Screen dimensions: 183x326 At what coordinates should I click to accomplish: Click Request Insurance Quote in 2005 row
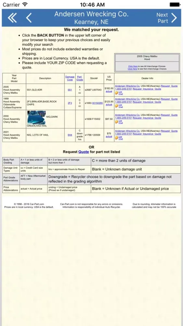pyautogui.click(x=147, y=89)
